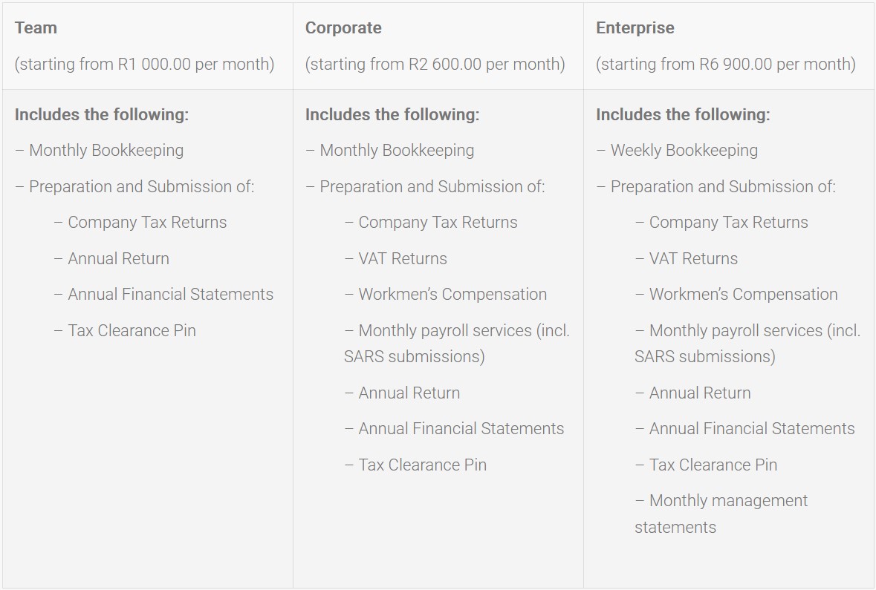Click the Corporate plan heading
Viewport: 876px width, 590px height.
point(343,28)
